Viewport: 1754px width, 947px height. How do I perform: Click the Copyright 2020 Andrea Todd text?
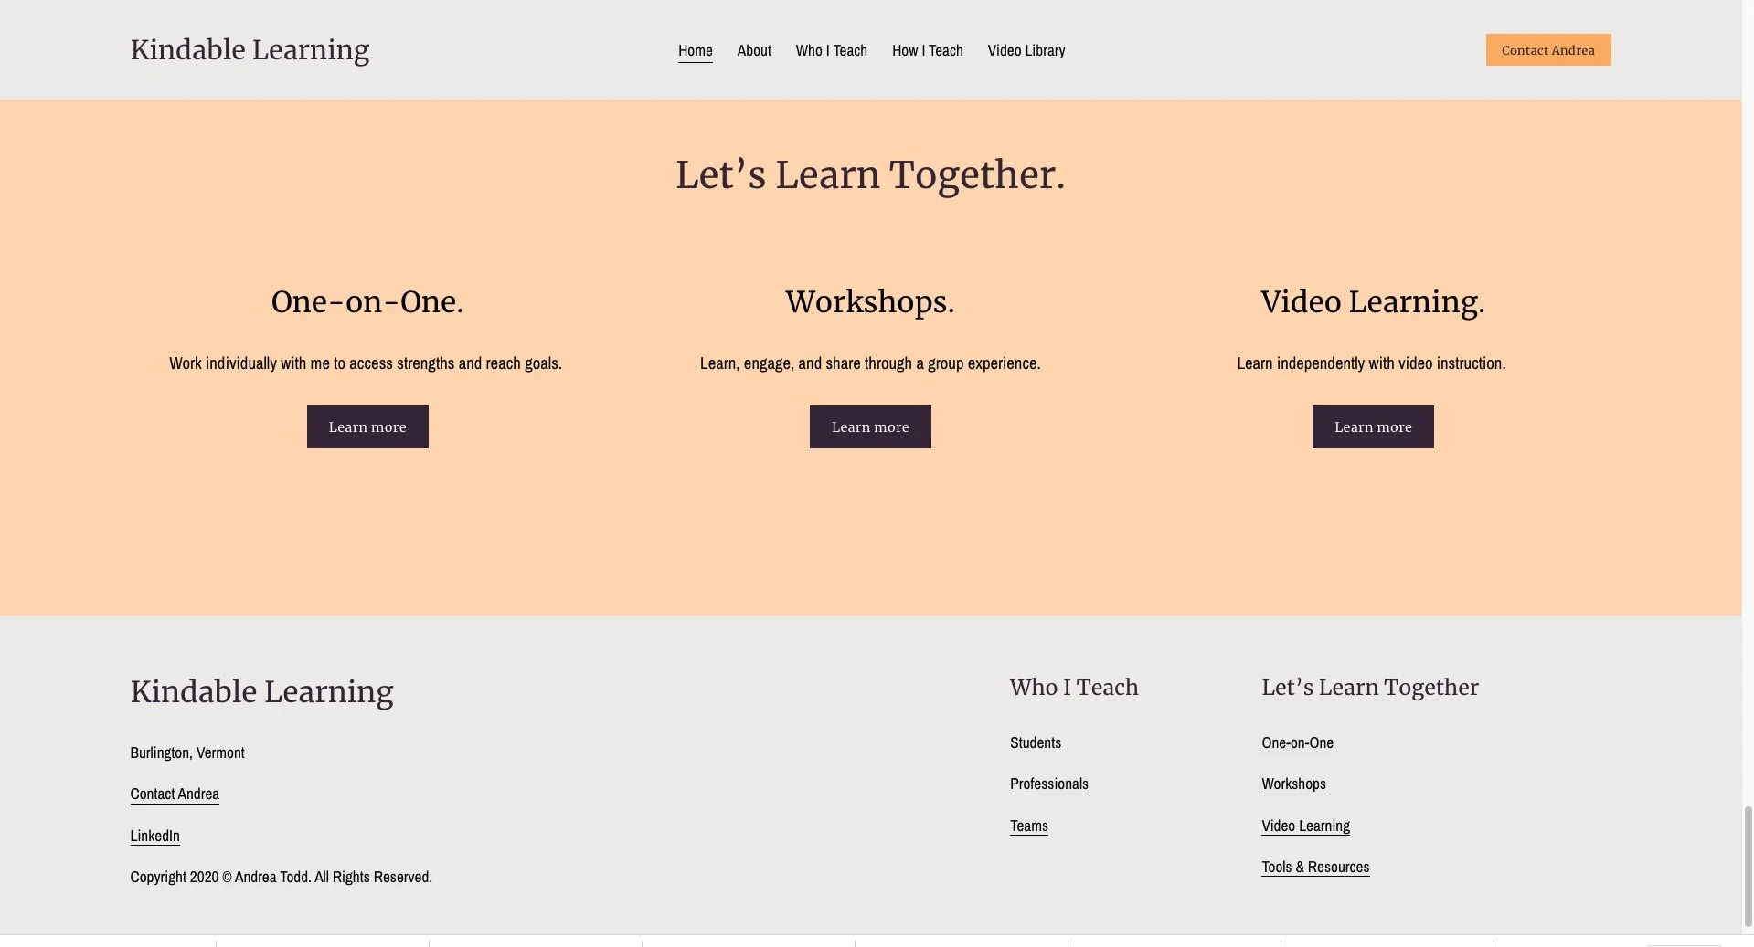point(281,877)
